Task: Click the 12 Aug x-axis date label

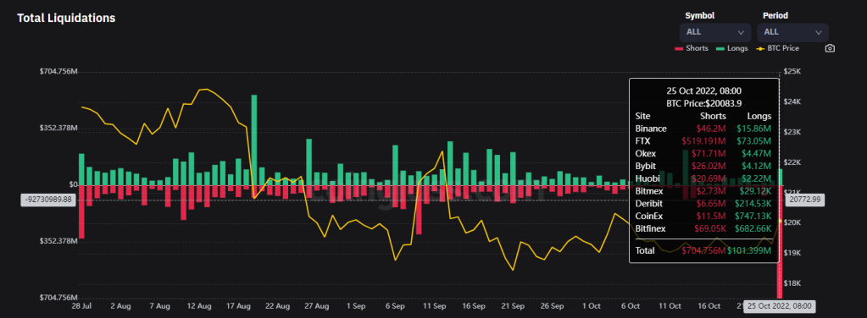Action: (199, 306)
